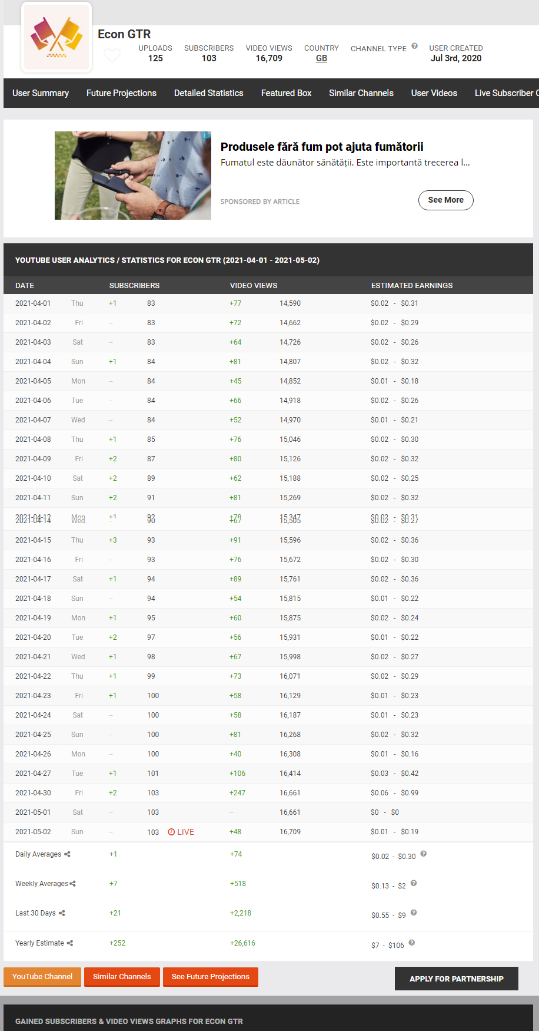The width and height of the screenshot is (539, 1031).
Task: Click the ad headline about Produsele fără fum
Action: pyautogui.click(x=322, y=147)
